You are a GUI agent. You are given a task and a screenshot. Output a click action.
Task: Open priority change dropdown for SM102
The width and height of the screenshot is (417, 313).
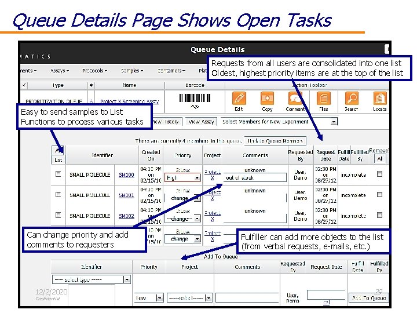[x=182, y=219]
